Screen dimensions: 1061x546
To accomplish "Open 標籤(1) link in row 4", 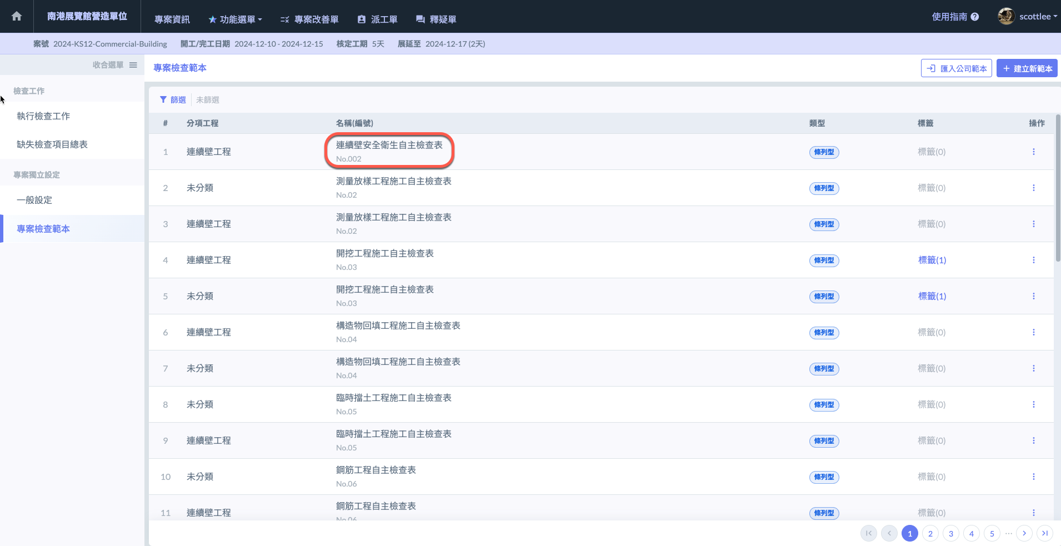I will [x=932, y=260].
